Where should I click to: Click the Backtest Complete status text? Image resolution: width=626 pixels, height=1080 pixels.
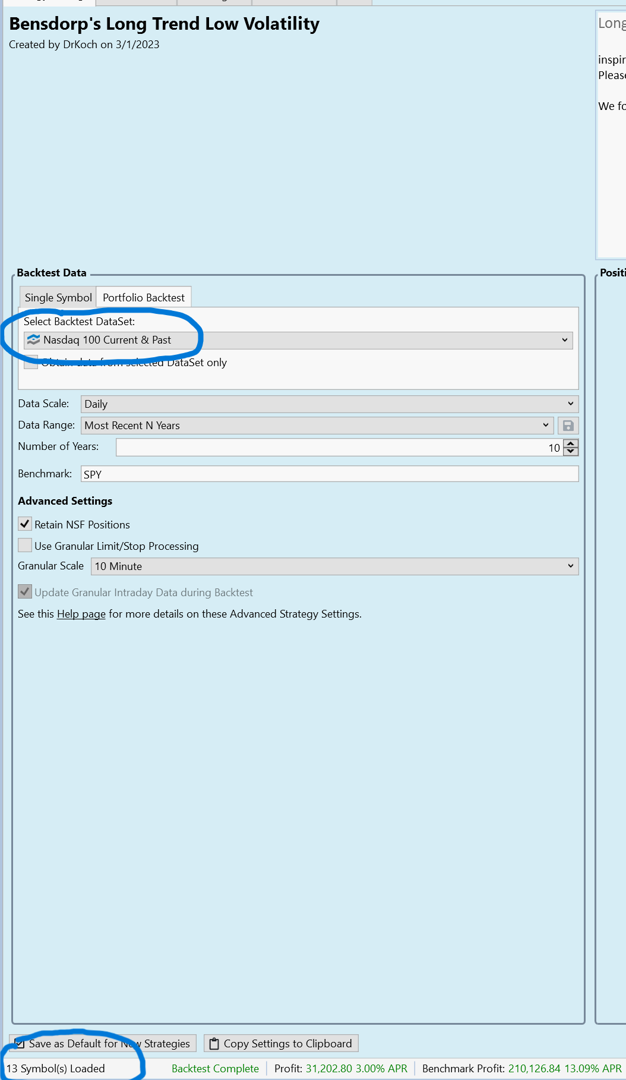215,1068
